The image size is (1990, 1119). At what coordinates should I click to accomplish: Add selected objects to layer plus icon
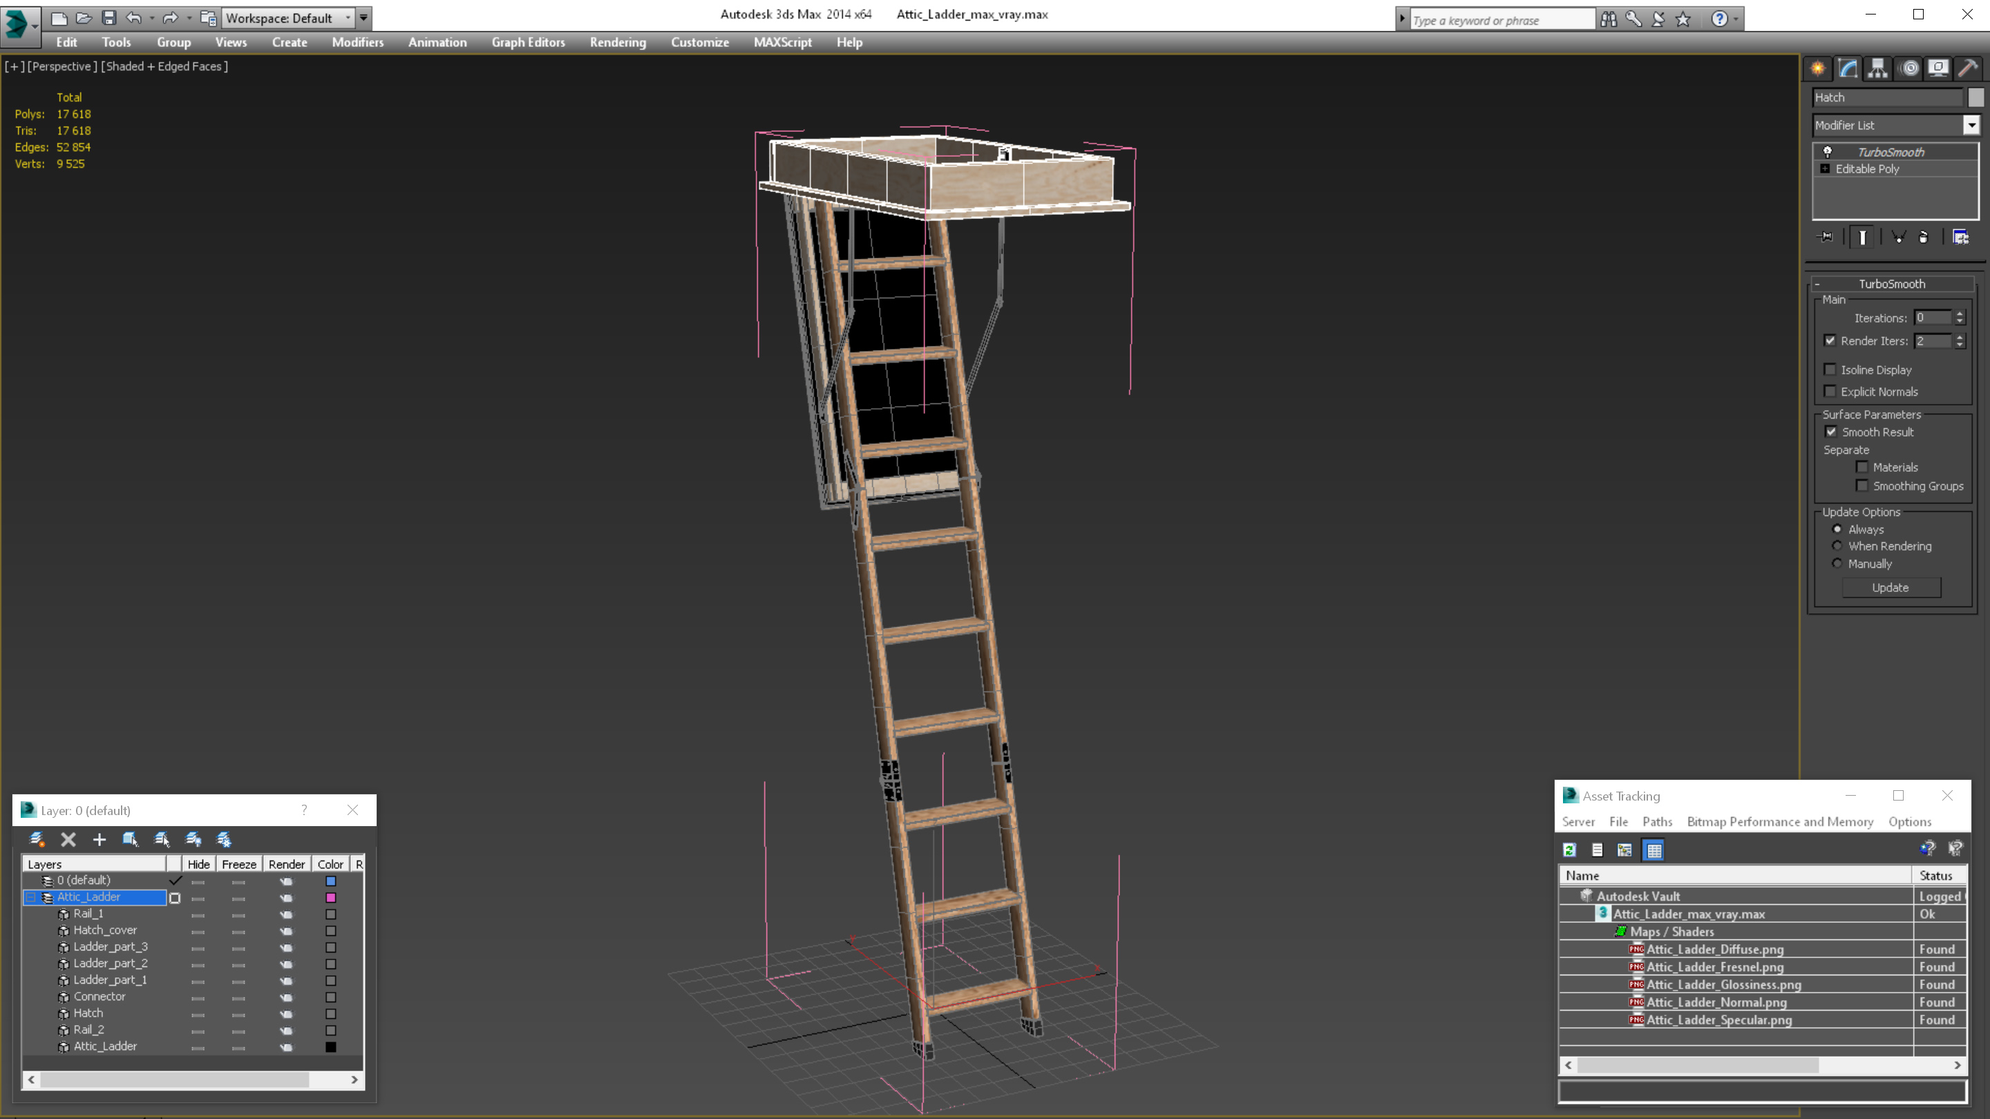[99, 839]
